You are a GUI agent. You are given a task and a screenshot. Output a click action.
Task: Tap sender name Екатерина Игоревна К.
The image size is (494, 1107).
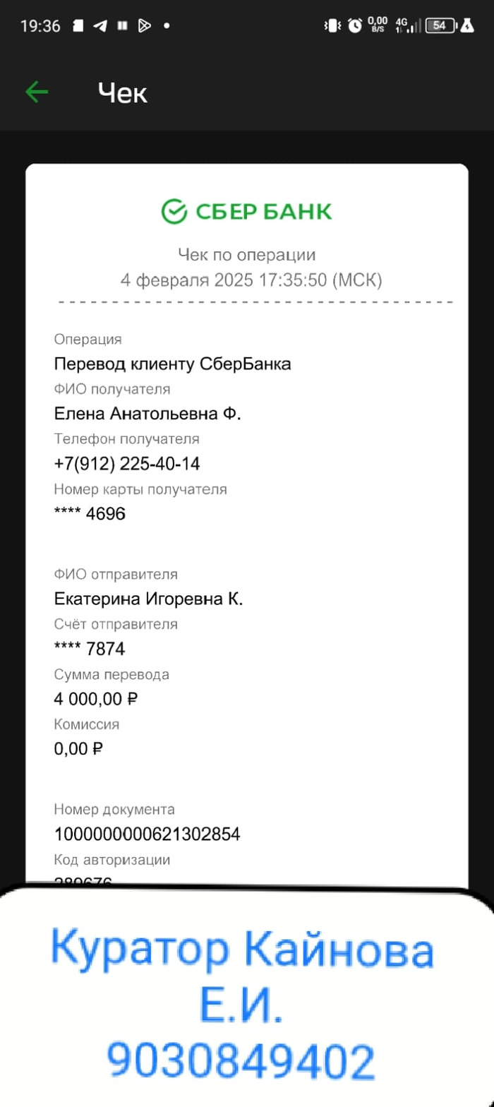(x=148, y=599)
